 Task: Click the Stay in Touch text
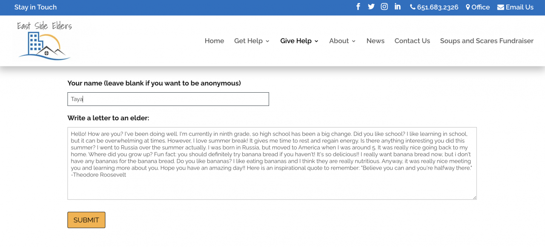(x=35, y=7)
